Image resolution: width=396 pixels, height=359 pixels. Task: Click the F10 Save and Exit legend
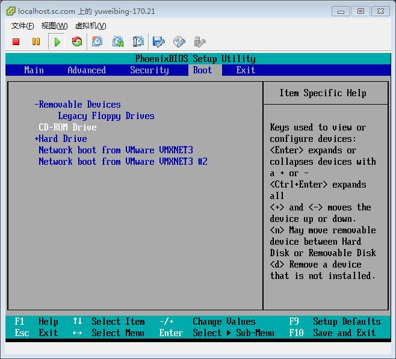coord(332,333)
